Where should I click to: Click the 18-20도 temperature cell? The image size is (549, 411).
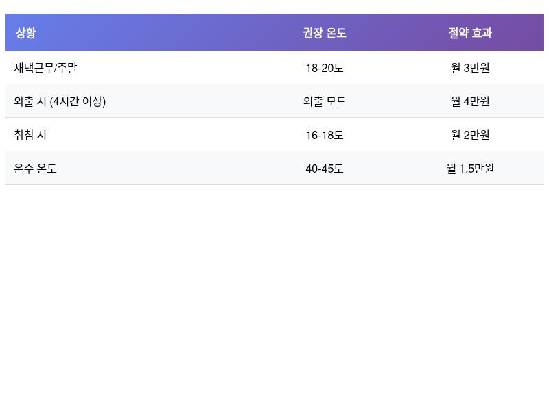point(324,67)
